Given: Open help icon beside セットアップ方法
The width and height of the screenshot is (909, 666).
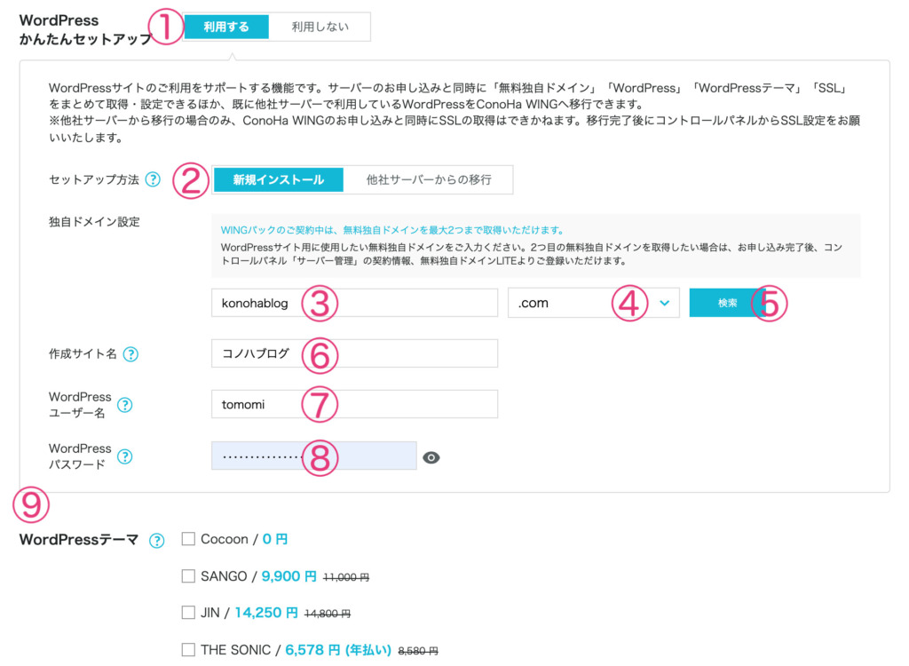Looking at the screenshot, I should point(153,179).
